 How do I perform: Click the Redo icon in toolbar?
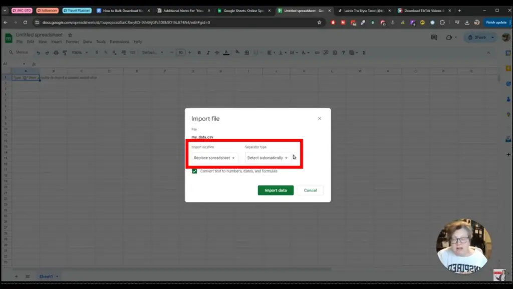pos(47,53)
